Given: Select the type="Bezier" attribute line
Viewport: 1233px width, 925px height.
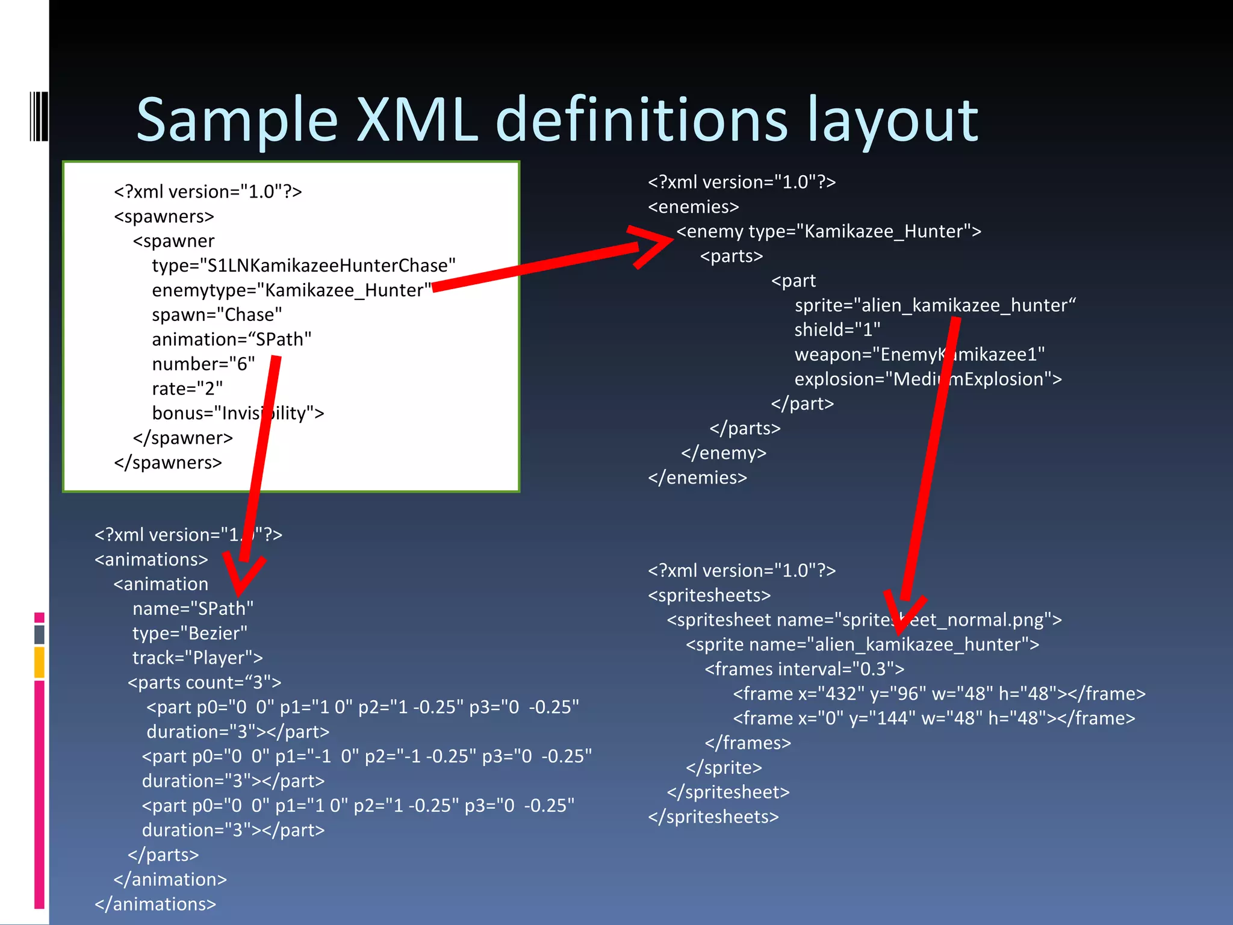Looking at the screenshot, I should click(190, 634).
